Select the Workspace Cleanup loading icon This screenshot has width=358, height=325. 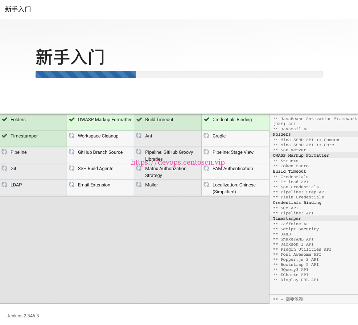point(72,136)
